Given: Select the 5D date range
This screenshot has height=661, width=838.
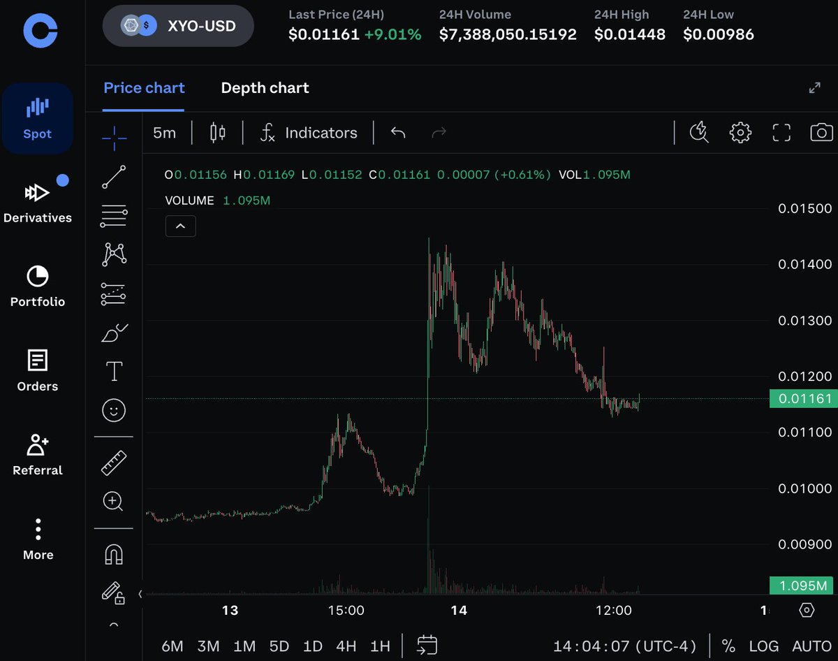Looking at the screenshot, I should pos(279,646).
